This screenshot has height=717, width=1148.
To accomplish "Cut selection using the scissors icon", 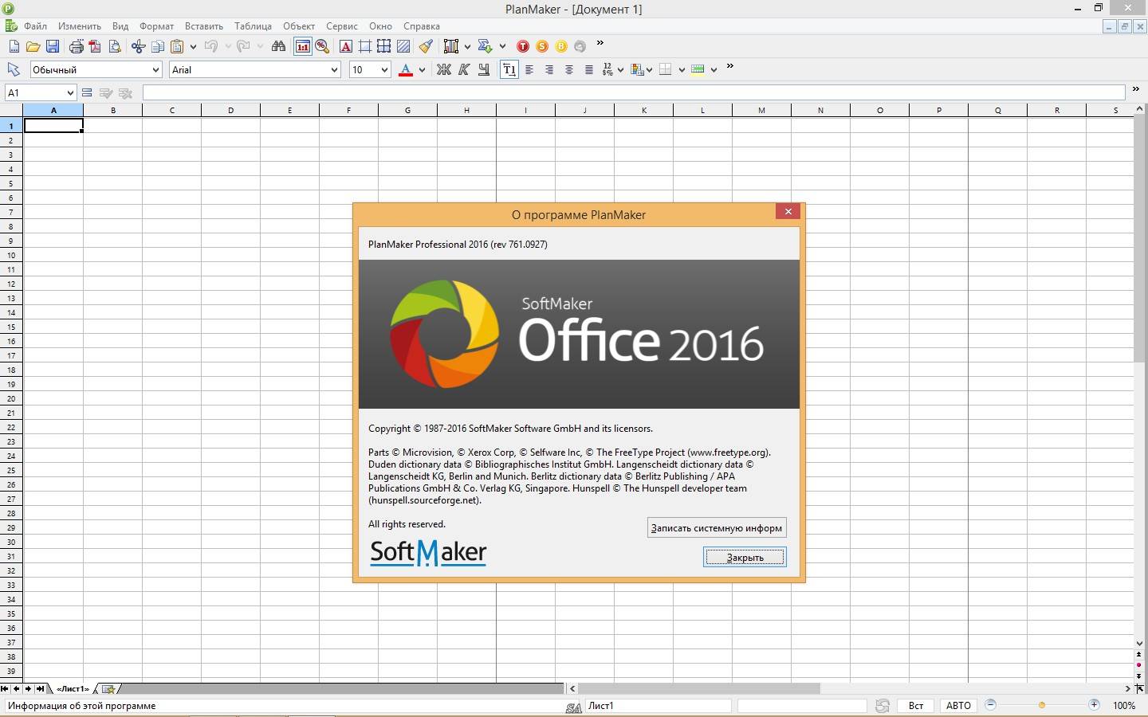I will tap(138, 46).
